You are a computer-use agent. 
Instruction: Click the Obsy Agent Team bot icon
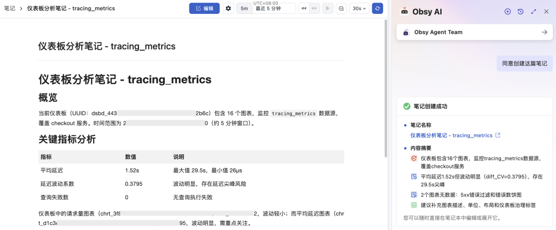406,32
